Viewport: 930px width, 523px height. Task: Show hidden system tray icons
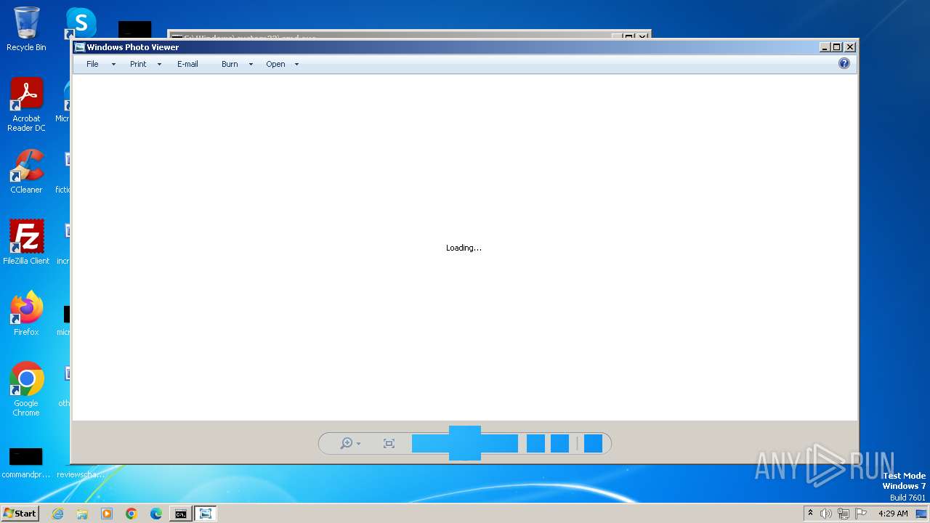(x=810, y=514)
